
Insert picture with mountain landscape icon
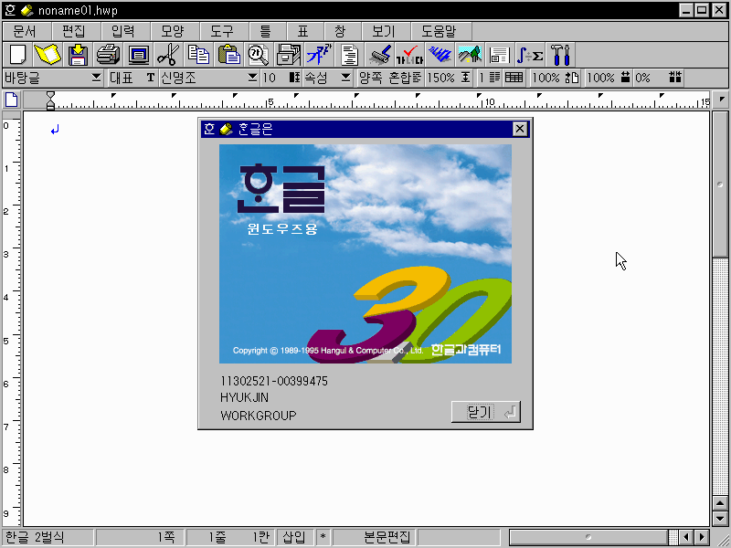point(470,55)
